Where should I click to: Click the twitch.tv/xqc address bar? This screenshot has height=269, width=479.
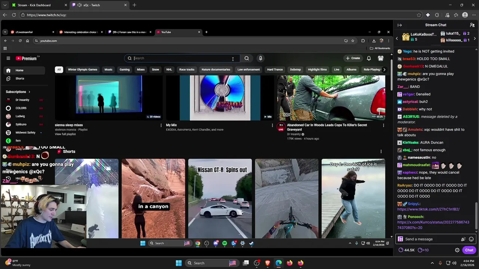coord(217,15)
